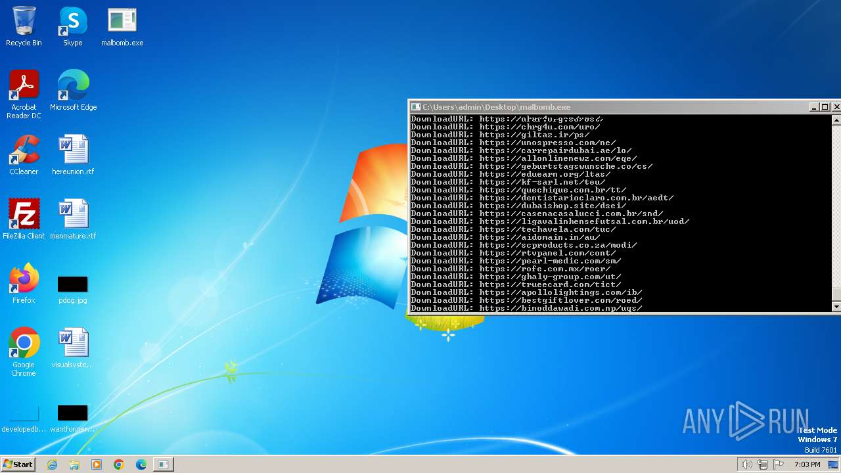Minimize the malbomb.exe console window
Viewport: 841px width, 473px height.
814,107
